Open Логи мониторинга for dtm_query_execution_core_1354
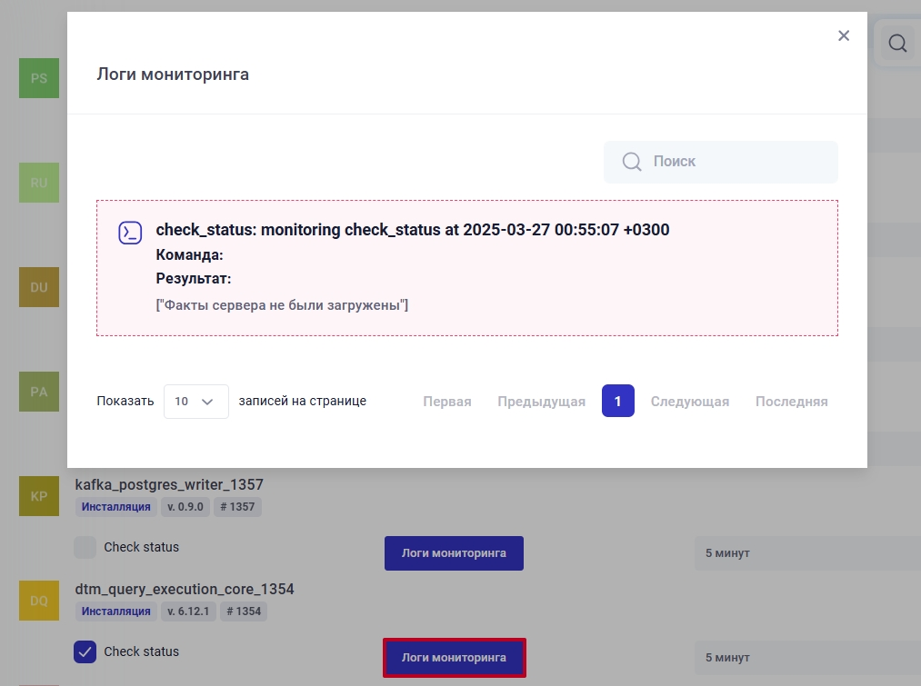 click(x=454, y=657)
